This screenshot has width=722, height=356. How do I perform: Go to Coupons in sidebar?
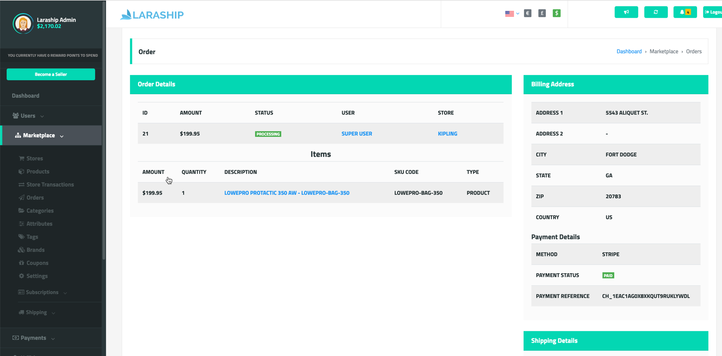pos(37,263)
